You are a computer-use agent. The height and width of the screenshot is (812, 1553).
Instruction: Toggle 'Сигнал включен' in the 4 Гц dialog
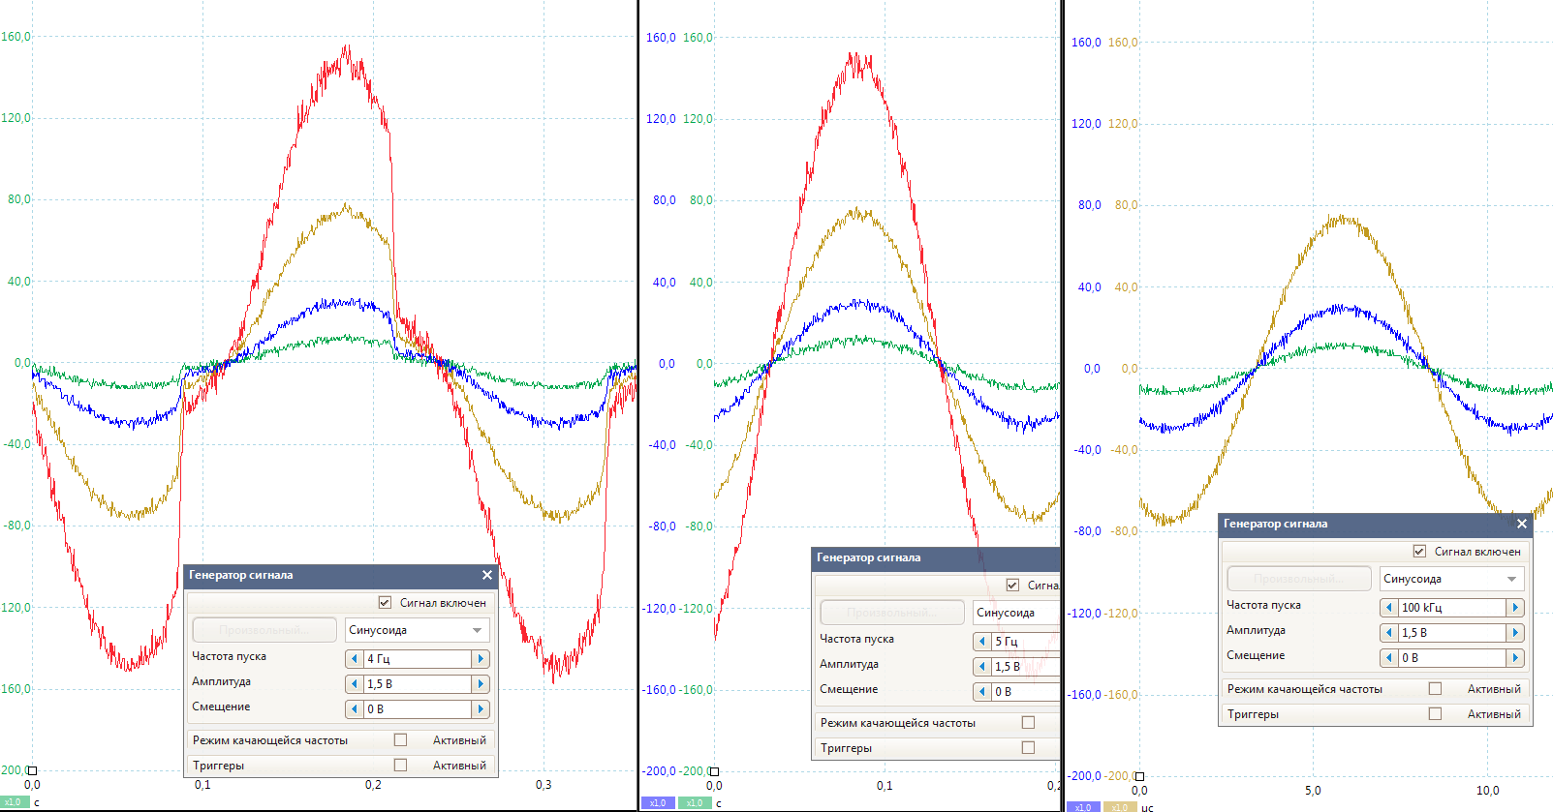coord(385,603)
